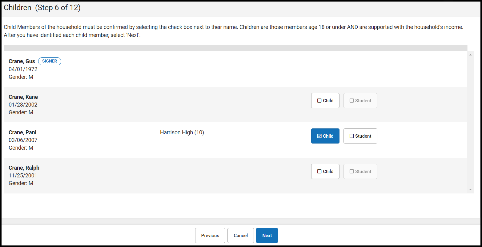Click Pani's birth date 03/06/2007
The width and height of the screenshot is (482, 247).
pyautogui.click(x=23, y=140)
